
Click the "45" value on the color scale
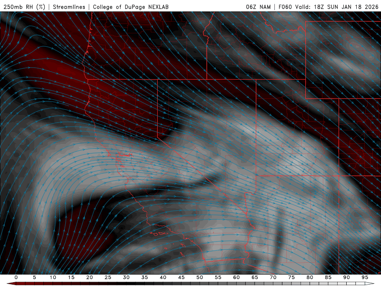(x=181, y=277)
